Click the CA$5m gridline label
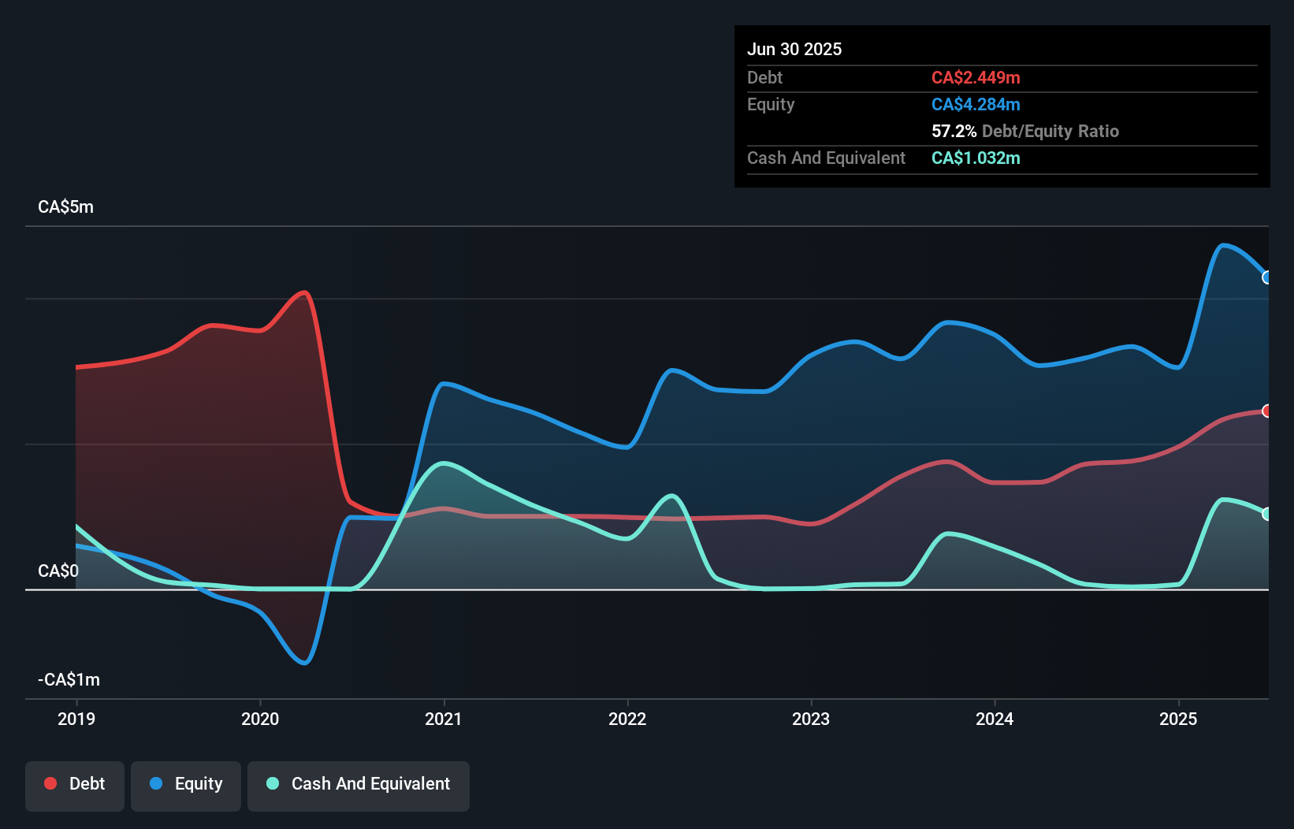The image size is (1294, 829). click(x=66, y=206)
